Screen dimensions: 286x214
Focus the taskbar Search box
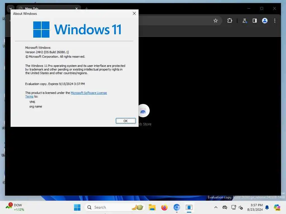point(115,207)
